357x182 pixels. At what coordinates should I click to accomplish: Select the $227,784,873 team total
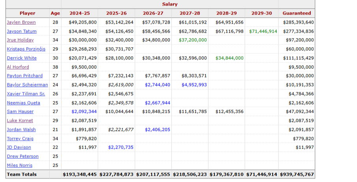coord(116,175)
